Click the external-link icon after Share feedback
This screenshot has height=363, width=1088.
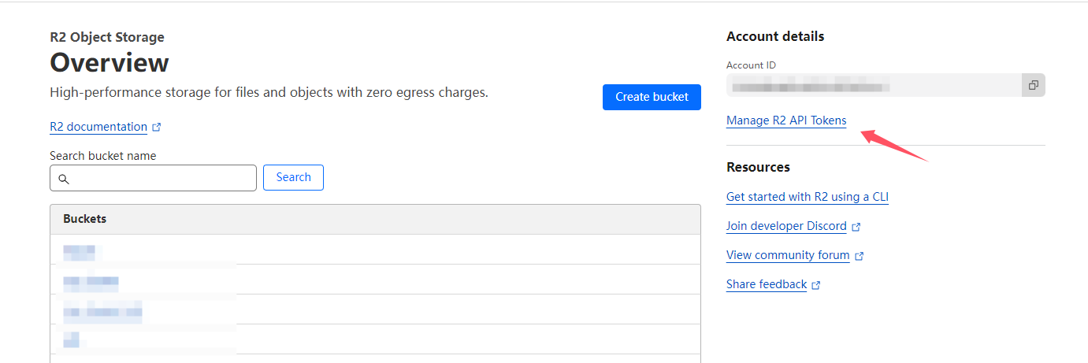(x=816, y=285)
